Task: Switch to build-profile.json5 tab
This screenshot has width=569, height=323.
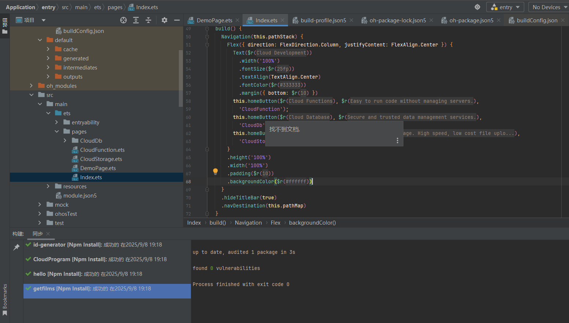Action: (x=323, y=20)
